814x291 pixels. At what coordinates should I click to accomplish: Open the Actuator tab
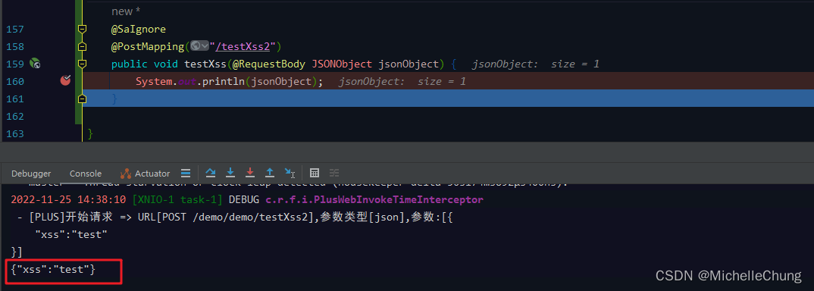pos(146,174)
